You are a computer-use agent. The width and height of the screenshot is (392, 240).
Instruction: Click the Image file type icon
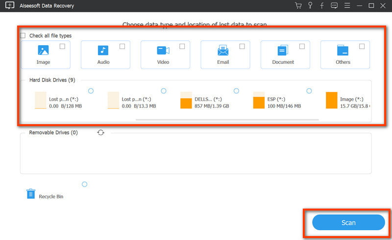point(43,50)
